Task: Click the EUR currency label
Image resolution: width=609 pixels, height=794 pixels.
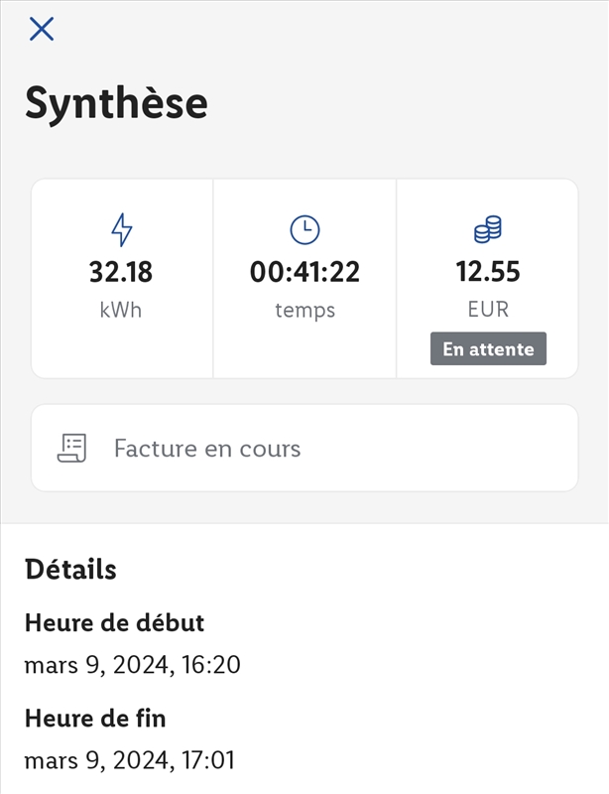Action: (x=486, y=309)
